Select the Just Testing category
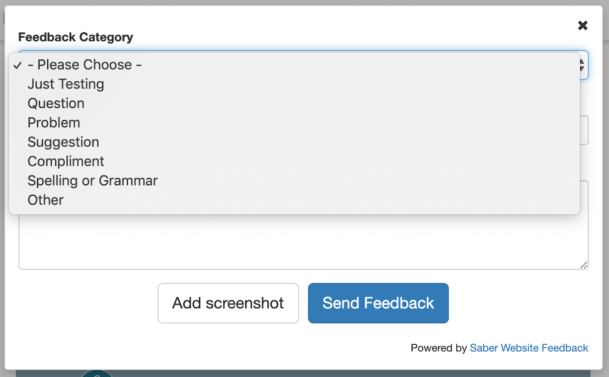The image size is (609, 377). click(x=66, y=84)
